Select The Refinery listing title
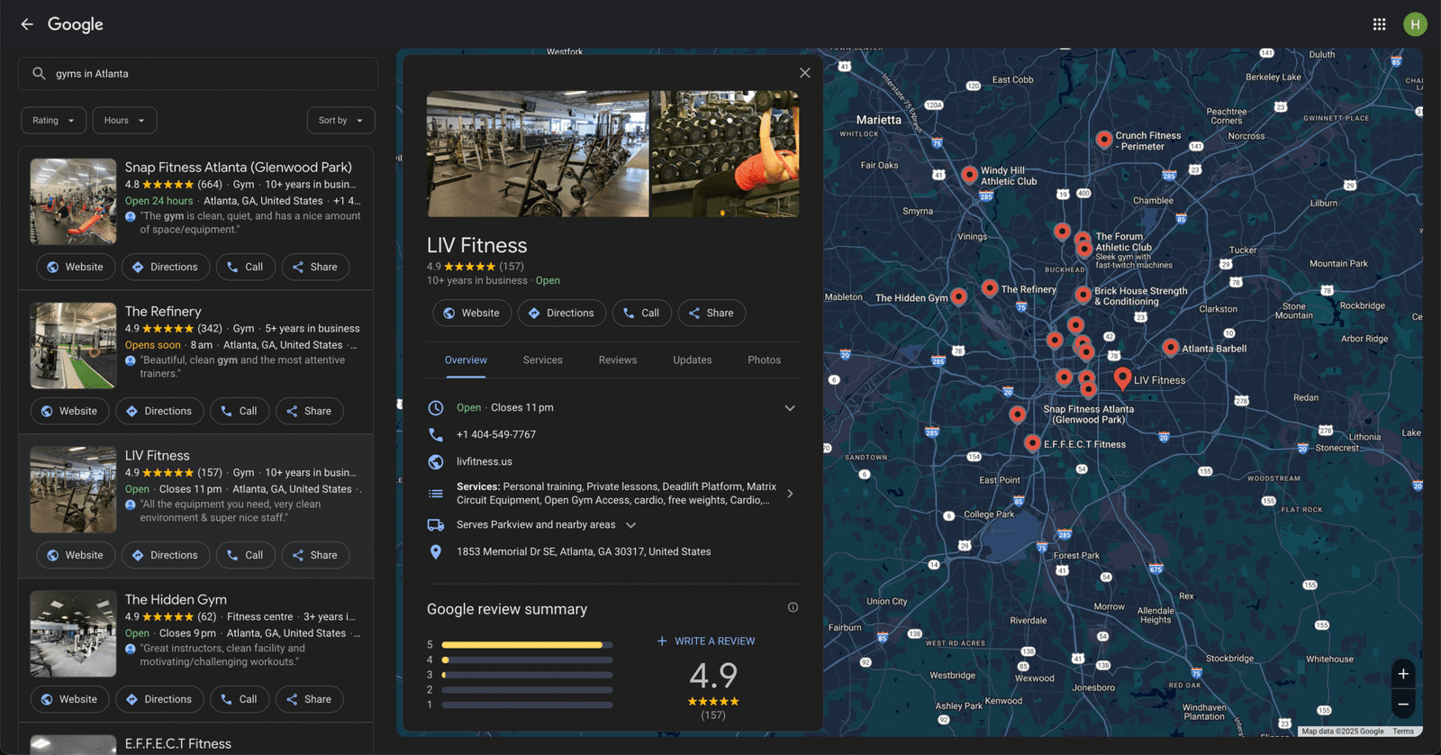The width and height of the screenshot is (1441, 755). point(163,312)
